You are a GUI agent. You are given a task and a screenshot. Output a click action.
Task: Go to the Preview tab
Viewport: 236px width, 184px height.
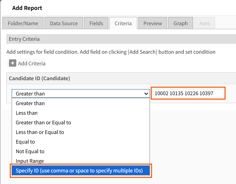(153, 23)
